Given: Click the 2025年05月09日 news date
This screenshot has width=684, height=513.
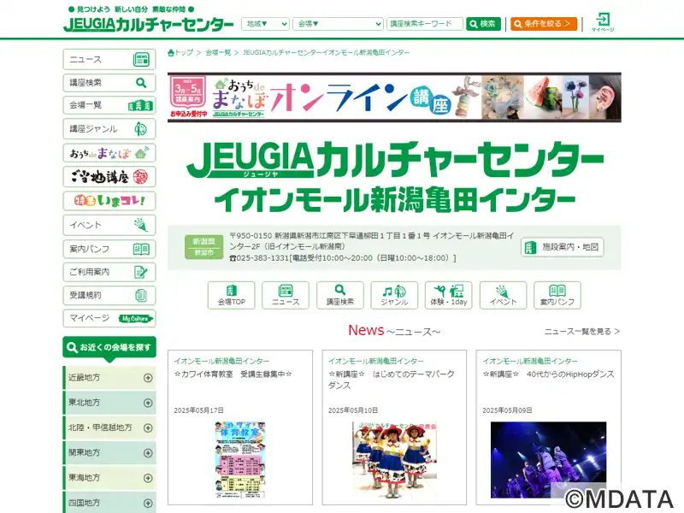Looking at the screenshot, I should click(507, 410).
